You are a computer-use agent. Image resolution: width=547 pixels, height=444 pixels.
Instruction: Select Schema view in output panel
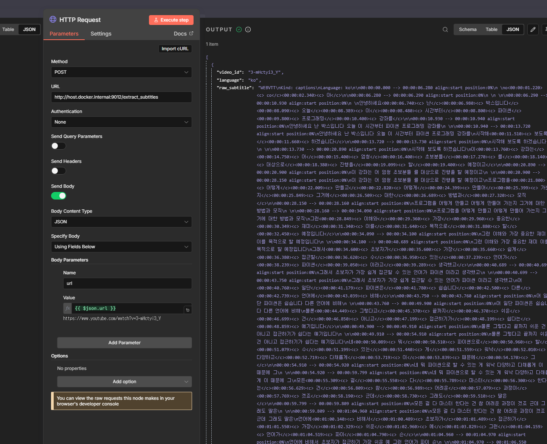coord(468,29)
